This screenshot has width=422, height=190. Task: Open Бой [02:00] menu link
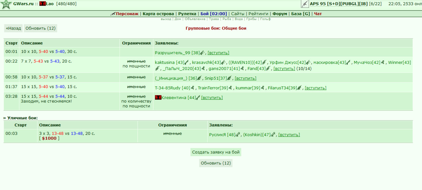(x=214, y=14)
